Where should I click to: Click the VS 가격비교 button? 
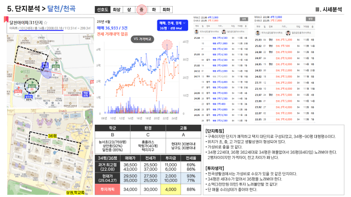(x=143, y=39)
